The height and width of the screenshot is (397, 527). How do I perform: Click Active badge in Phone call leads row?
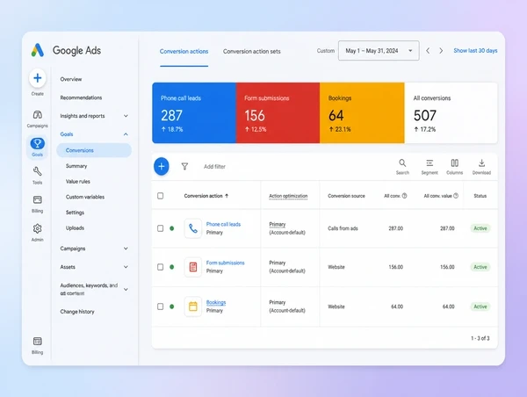pos(480,228)
